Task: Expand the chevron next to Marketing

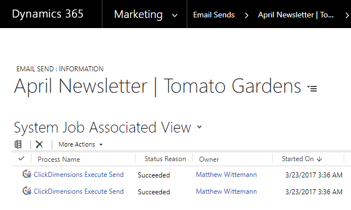Action: pyautogui.click(x=174, y=15)
